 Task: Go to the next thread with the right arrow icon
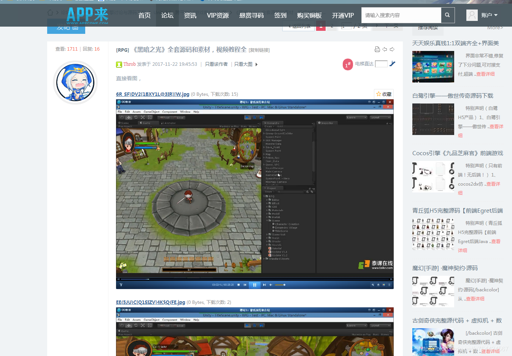click(392, 49)
